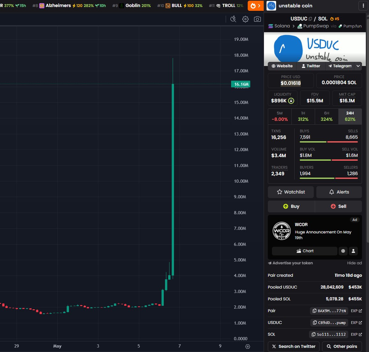Open the indicators/replay icon in chart toolbar
The height and width of the screenshot is (352, 369).
pos(233,19)
